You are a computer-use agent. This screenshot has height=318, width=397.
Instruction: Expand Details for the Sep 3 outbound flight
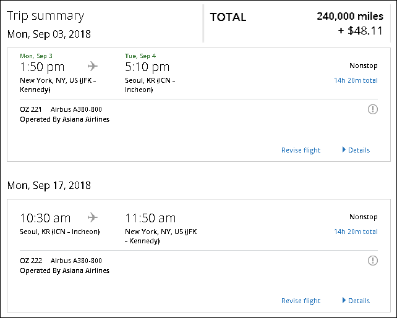[x=356, y=150]
